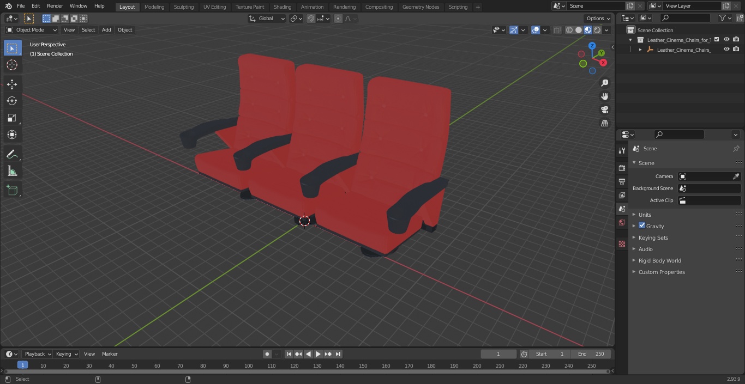This screenshot has height=384, width=745.
Task: Open the File menu
Action: (21, 6)
